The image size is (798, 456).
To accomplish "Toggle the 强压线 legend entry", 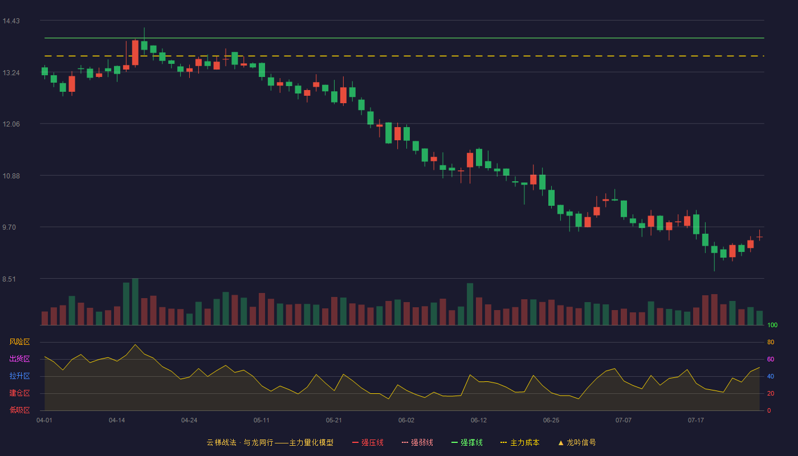I will click(x=368, y=442).
